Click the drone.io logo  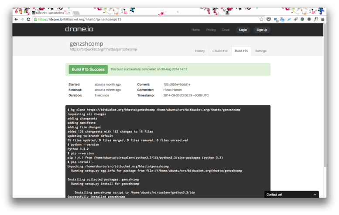coord(79,29)
